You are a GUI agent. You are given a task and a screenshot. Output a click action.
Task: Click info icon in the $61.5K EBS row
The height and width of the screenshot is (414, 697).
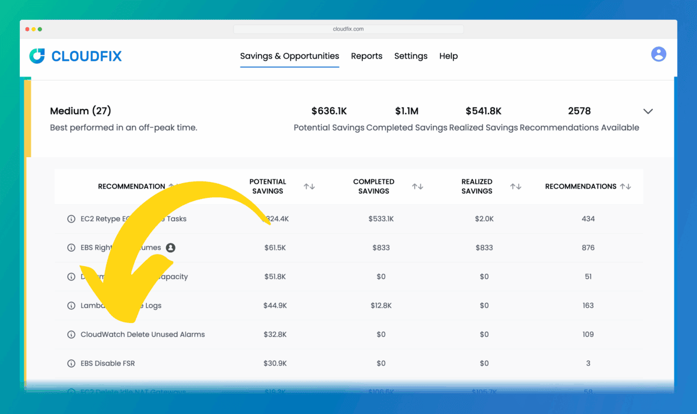click(x=71, y=248)
